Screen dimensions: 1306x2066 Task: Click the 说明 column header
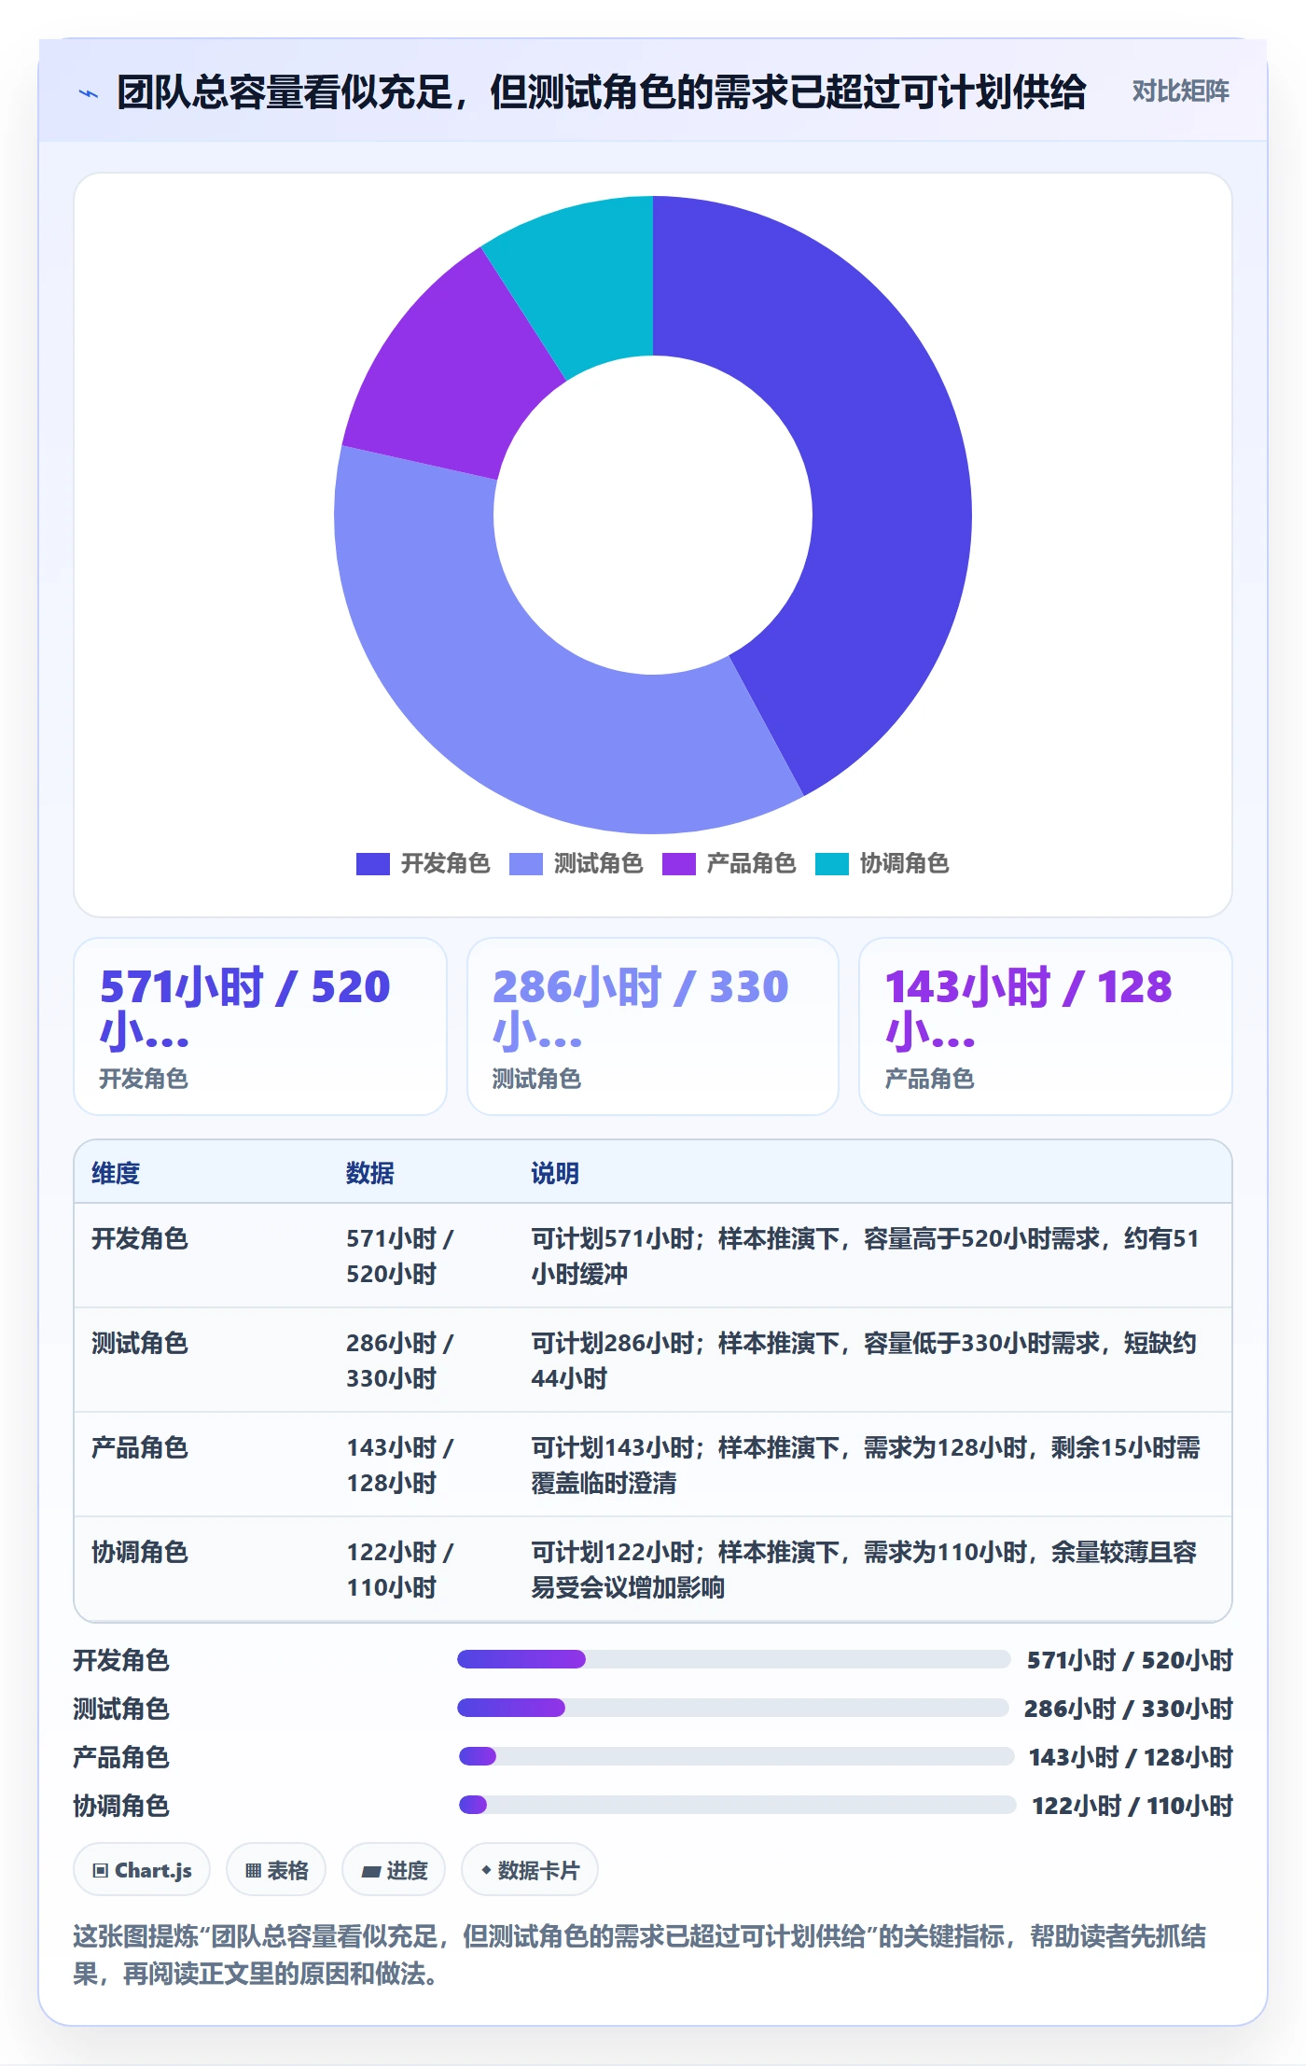[555, 1173]
